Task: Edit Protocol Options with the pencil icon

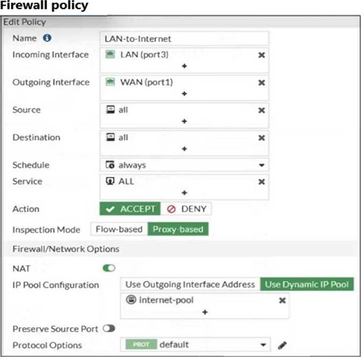Action: [x=282, y=345]
